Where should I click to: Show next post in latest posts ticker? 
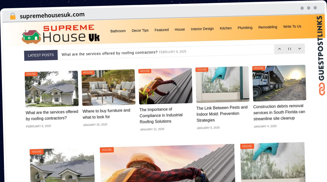click(x=299, y=49)
